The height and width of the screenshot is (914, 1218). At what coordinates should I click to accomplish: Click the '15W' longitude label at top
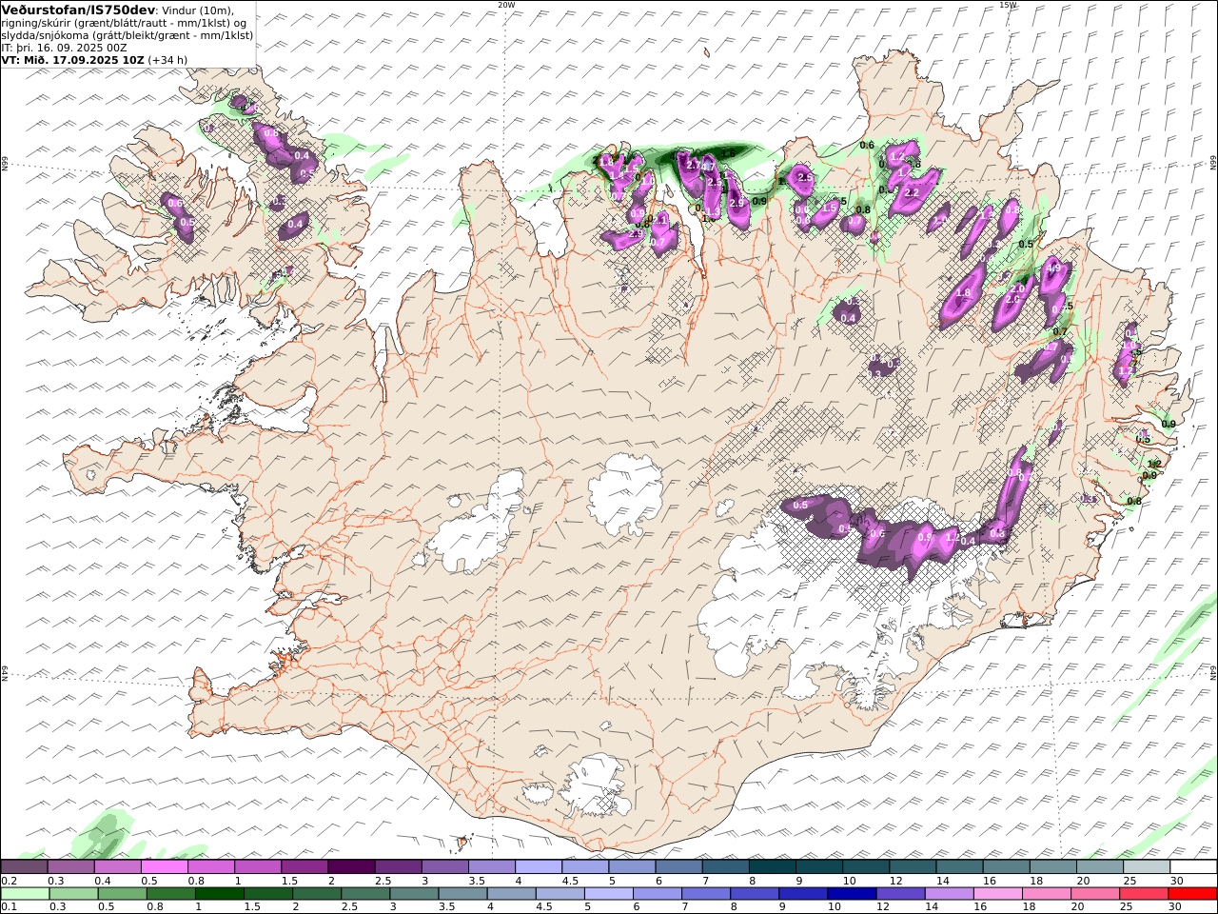[x=1008, y=5]
